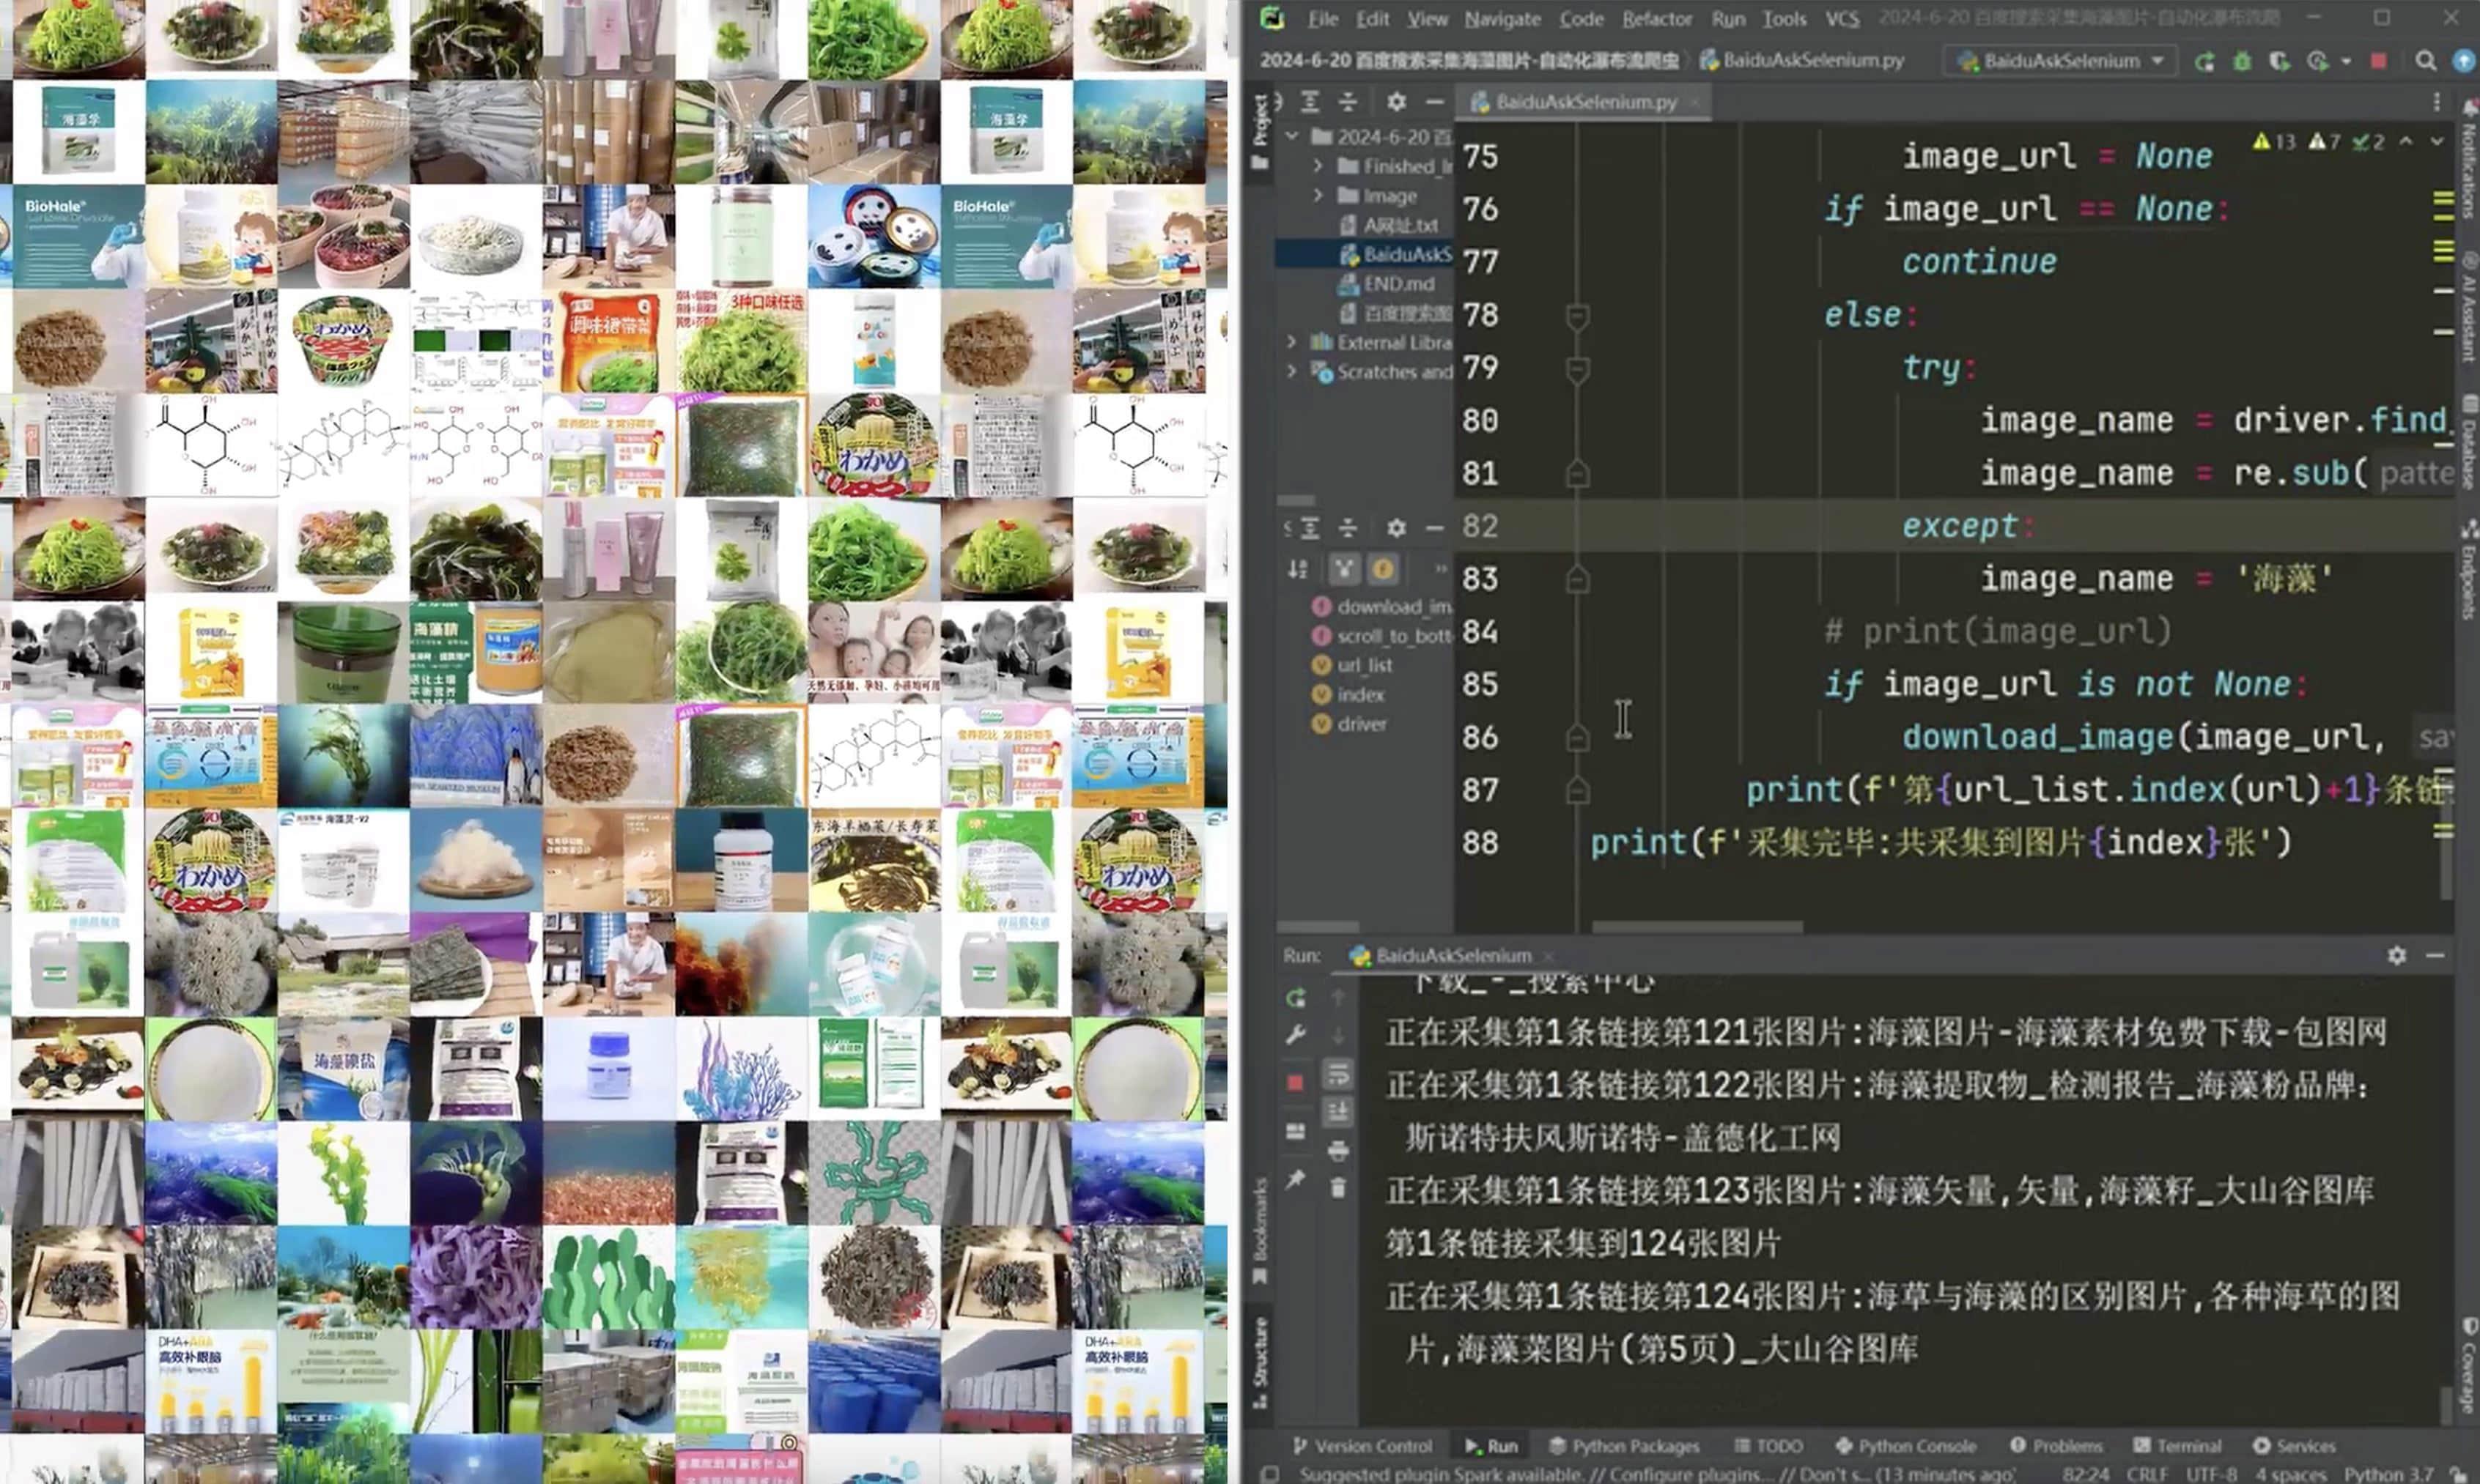This screenshot has width=2480, height=1484.
Task: Clear Run console output with trash icon
Action: tap(1337, 1188)
